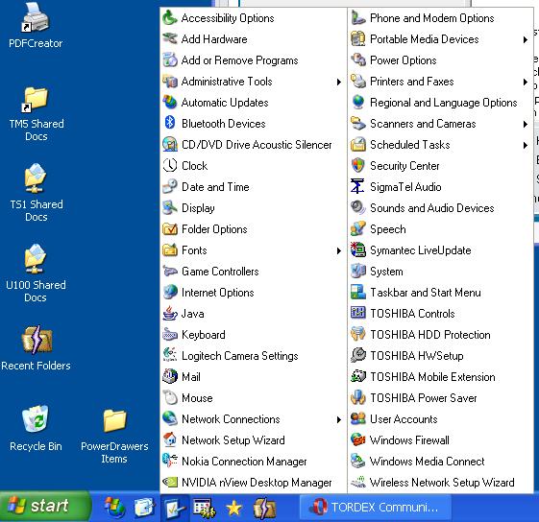Expand the Network Connections submenu arrow

pos(339,419)
